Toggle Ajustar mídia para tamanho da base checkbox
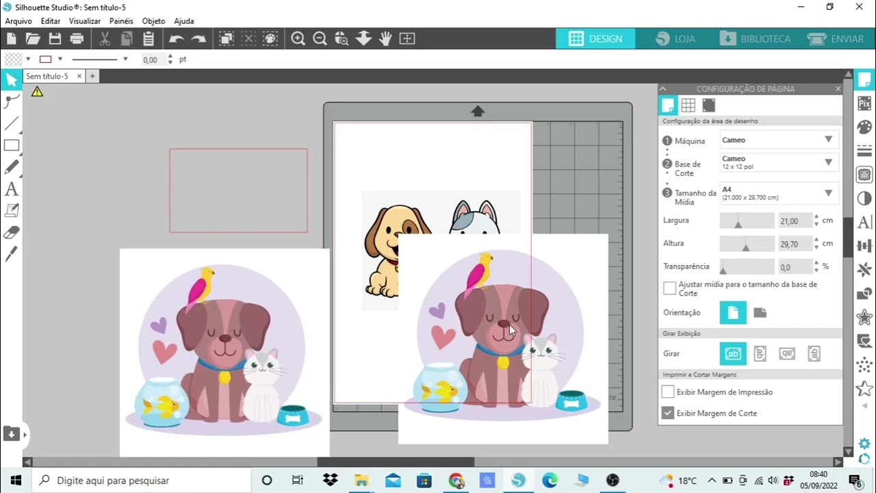Image resolution: width=876 pixels, height=493 pixels. pyautogui.click(x=670, y=288)
